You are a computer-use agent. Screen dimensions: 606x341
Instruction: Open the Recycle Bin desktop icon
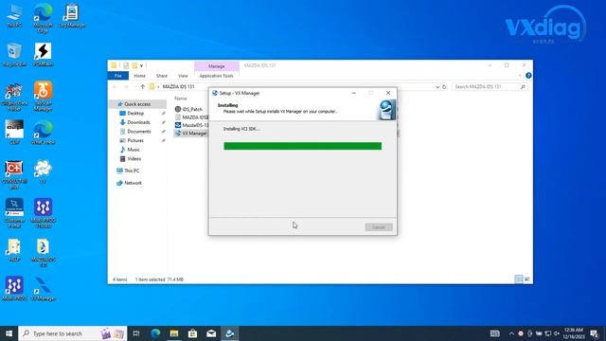coord(14,55)
